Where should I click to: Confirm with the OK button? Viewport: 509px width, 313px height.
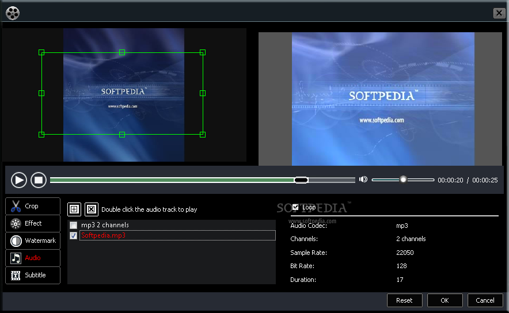445,300
